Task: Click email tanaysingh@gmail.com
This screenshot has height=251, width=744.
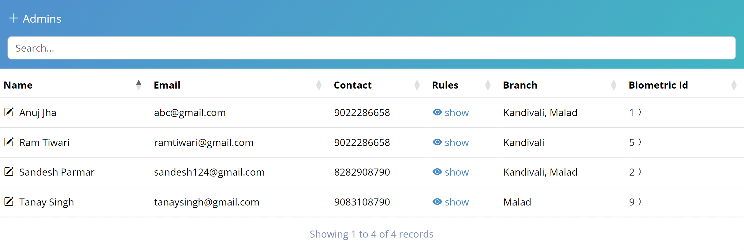Action: click(206, 202)
